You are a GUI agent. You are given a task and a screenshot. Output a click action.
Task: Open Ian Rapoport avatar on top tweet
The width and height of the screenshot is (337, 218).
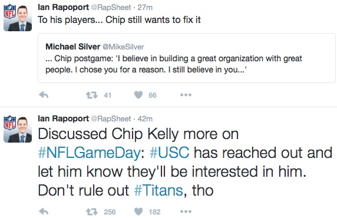[x=18, y=18]
